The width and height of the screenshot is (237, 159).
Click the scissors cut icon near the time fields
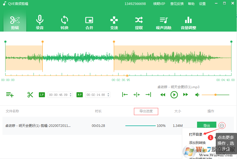tap(30, 94)
